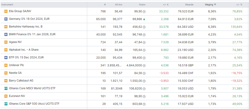Click the clock icon next to Ageas price 47,84
The image size is (249, 109).
[144, 42]
